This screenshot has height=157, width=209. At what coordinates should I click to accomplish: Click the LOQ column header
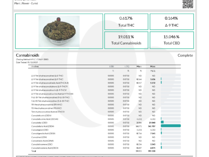pyautogui.click(x=127, y=67)
